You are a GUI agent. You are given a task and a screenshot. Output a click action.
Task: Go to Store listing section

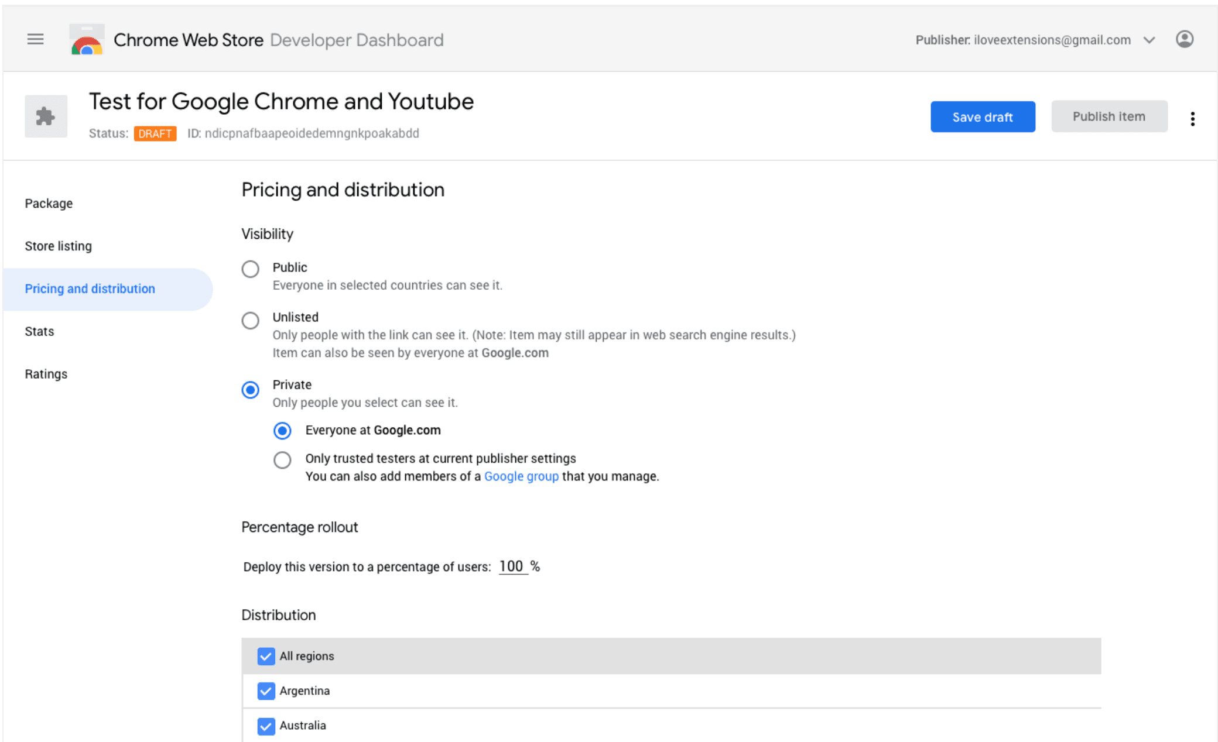pyautogui.click(x=59, y=246)
